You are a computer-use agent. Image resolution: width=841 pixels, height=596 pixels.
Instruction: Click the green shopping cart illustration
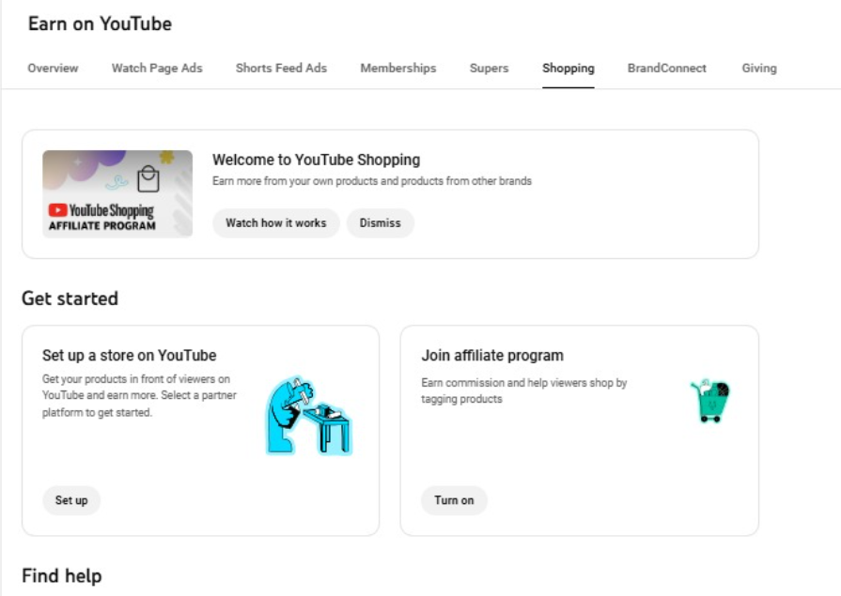pyautogui.click(x=710, y=401)
